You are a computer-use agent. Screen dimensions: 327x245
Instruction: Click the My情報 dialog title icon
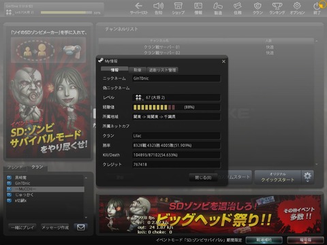click(101, 61)
